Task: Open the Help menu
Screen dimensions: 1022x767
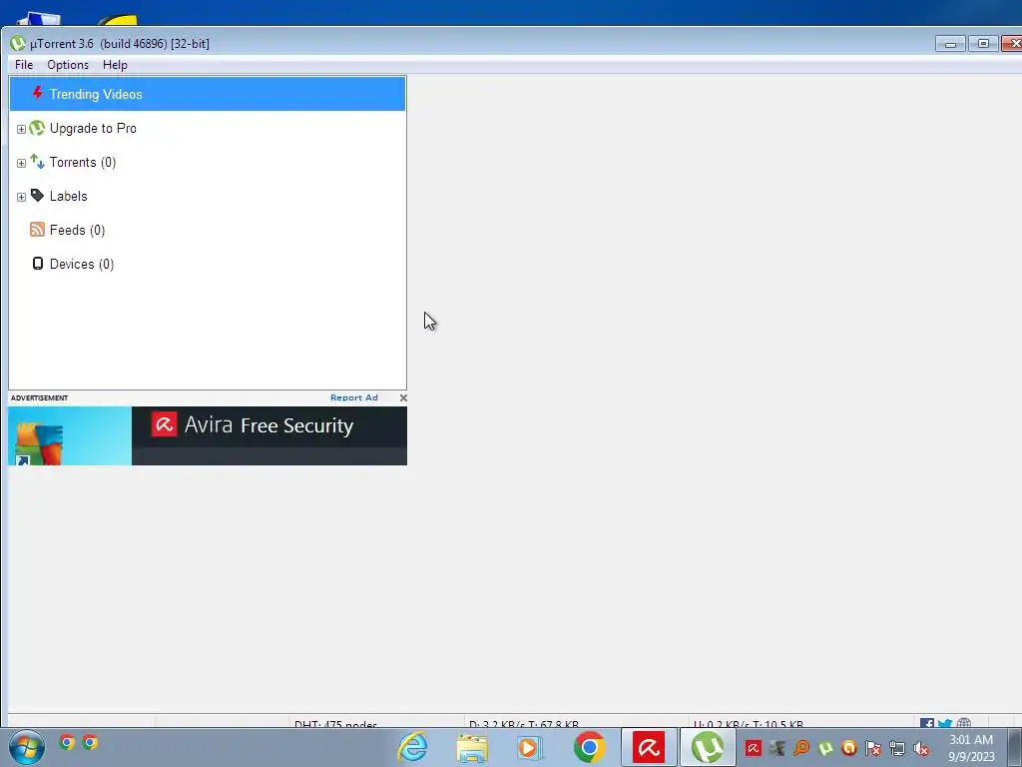Action: (115, 65)
